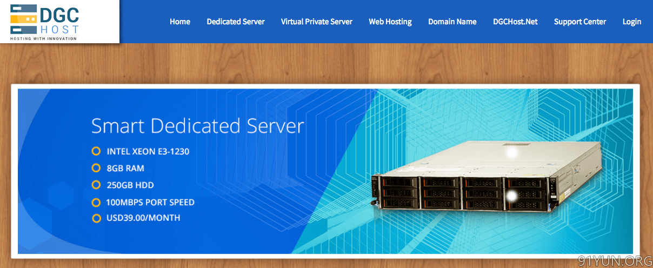Viewport: 653px width, 268px height.
Task: Click the 8GB RAM text
Action: (125, 168)
